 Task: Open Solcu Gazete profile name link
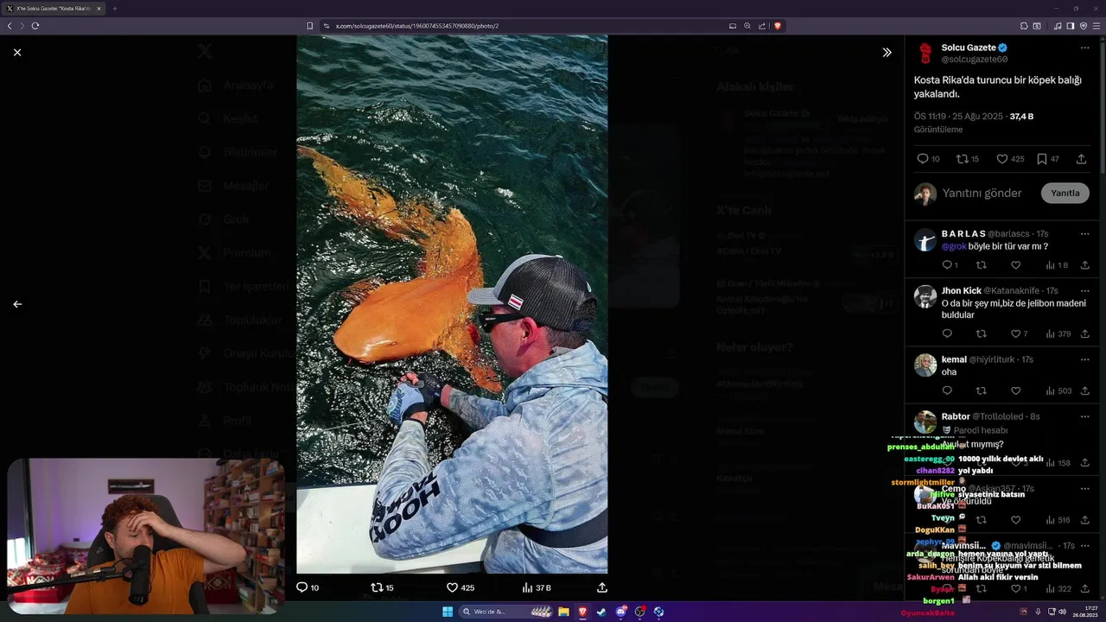point(969,48)
